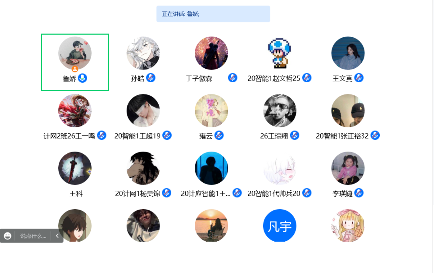
Task: Collapse the chat bar with left chevron
Action: (57, 236)
